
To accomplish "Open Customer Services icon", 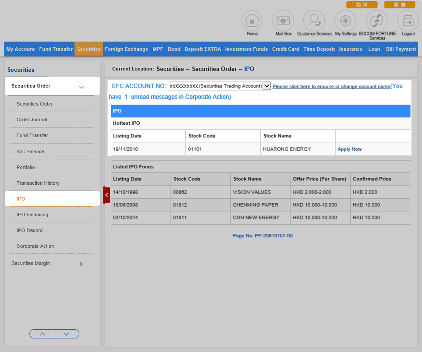I will point(314,21).
